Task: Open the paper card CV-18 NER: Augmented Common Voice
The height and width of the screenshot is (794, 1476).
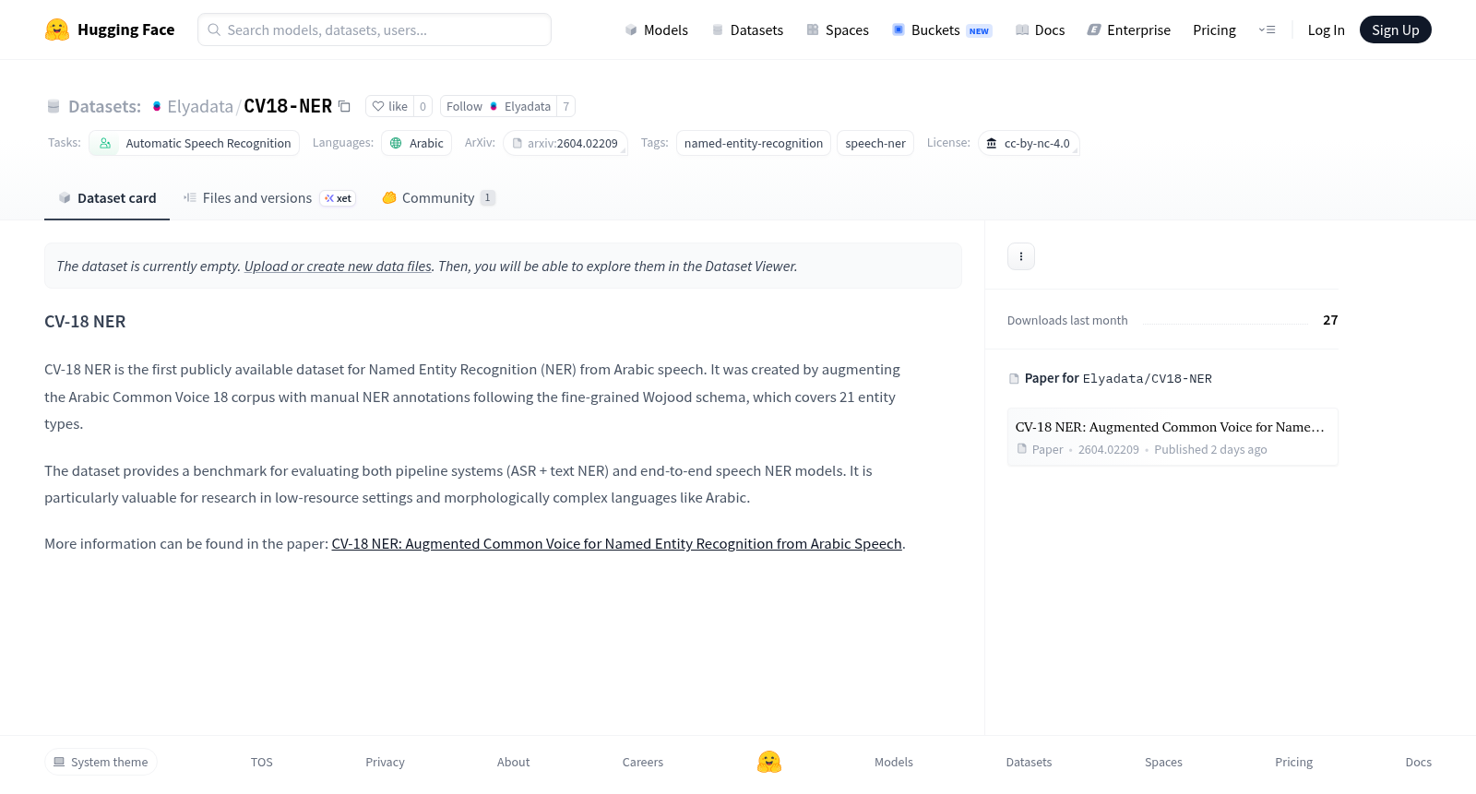Action: 1172,437
